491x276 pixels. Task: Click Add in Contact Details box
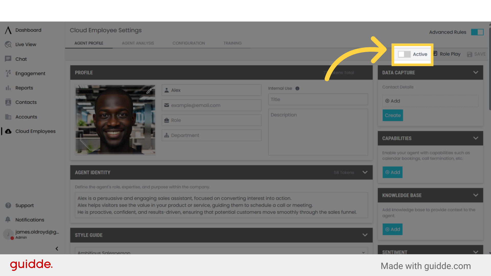[x=430, y=101]
